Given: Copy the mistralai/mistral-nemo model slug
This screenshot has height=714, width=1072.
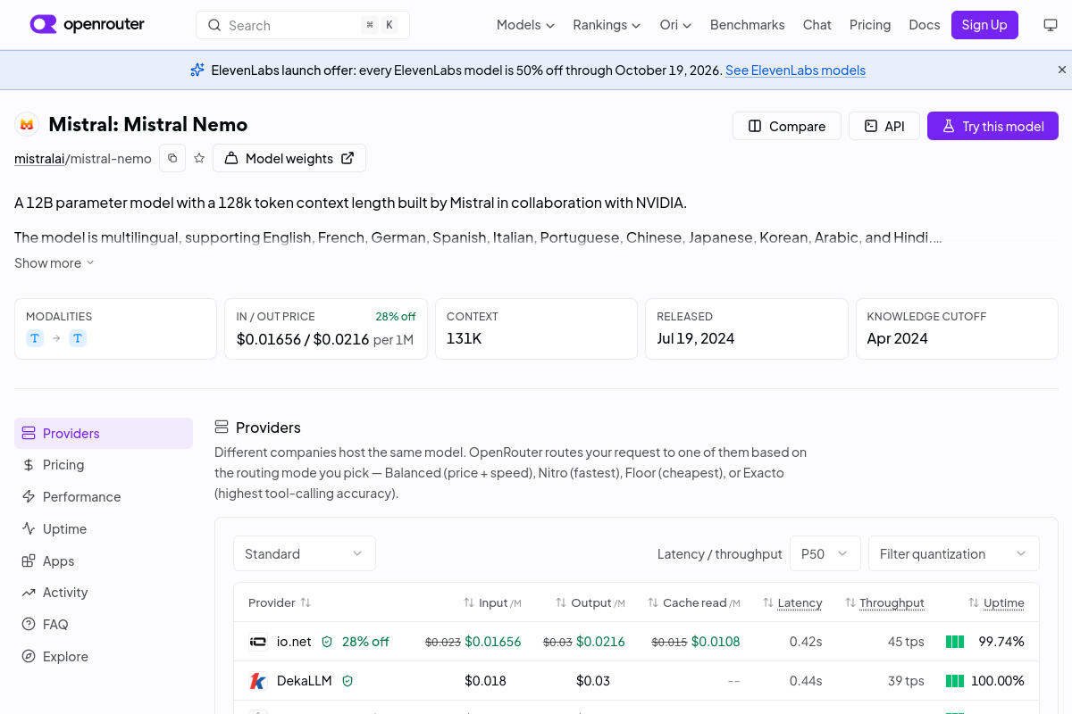Looking at the screenshot, I should tap(172, 158).
